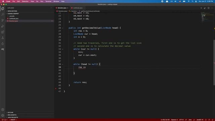Open the Wi-Fi menu bar icon
Image resolution: width=215 pixels, height=121 pixels.
click(x=189, y=1)
